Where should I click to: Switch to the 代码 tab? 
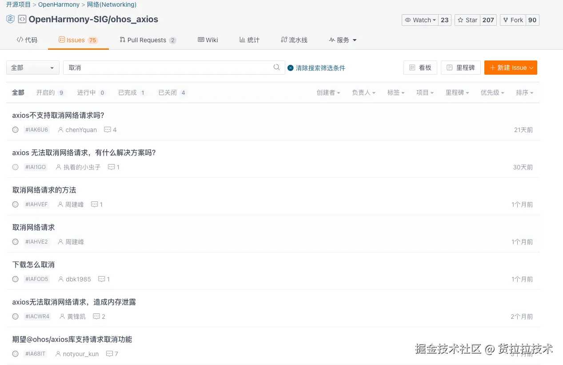[27, 40]
